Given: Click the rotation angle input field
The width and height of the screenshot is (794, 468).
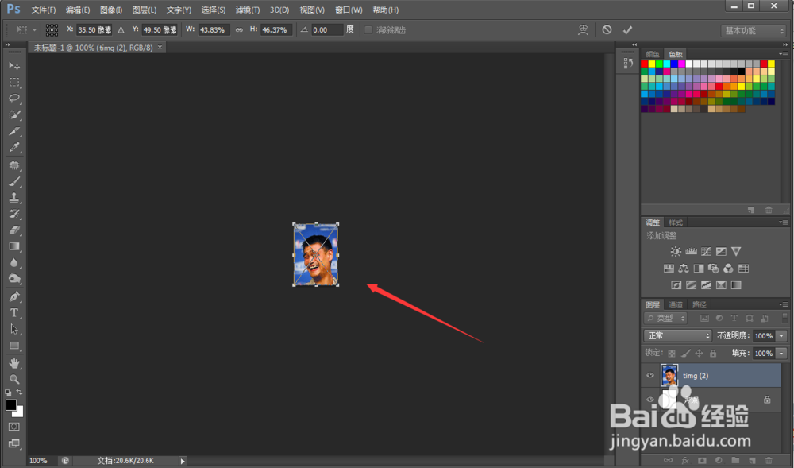Looking at the screenshot, I should coord(327,30).
